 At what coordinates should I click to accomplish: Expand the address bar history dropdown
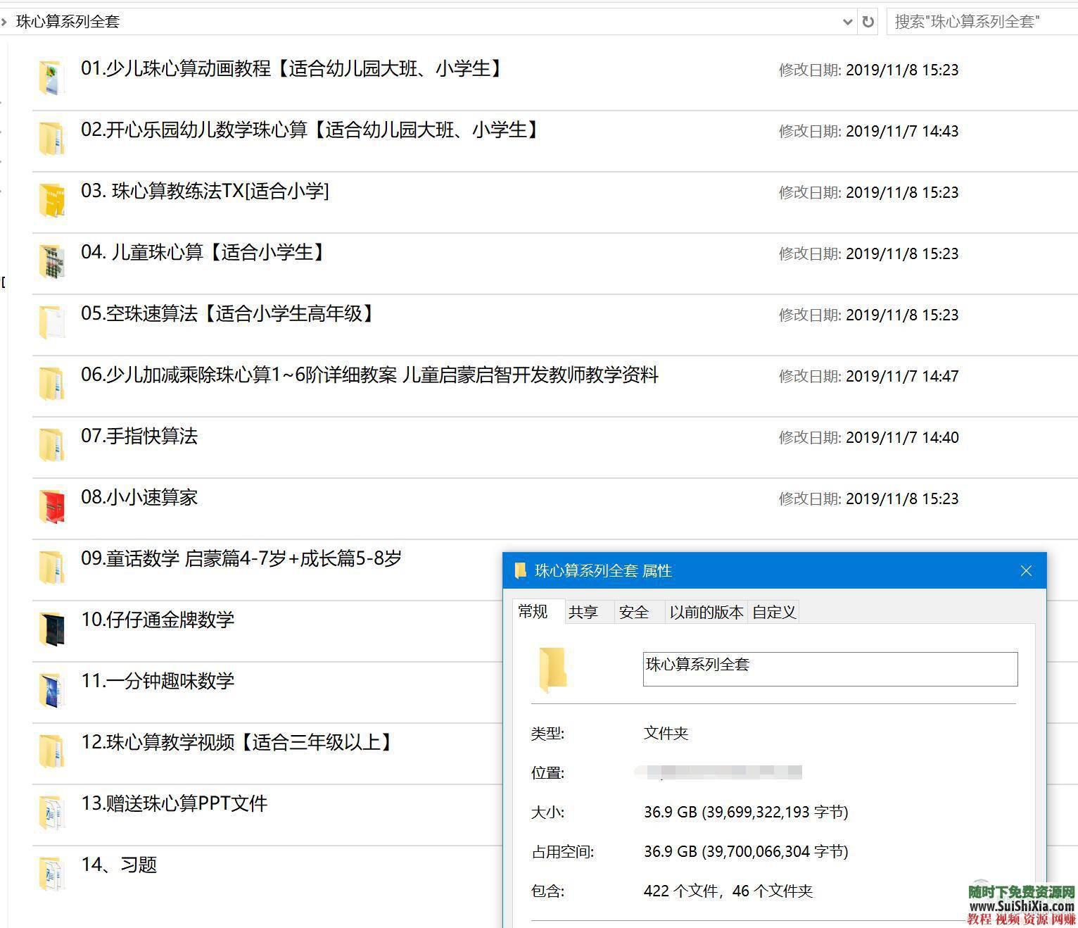847,22
